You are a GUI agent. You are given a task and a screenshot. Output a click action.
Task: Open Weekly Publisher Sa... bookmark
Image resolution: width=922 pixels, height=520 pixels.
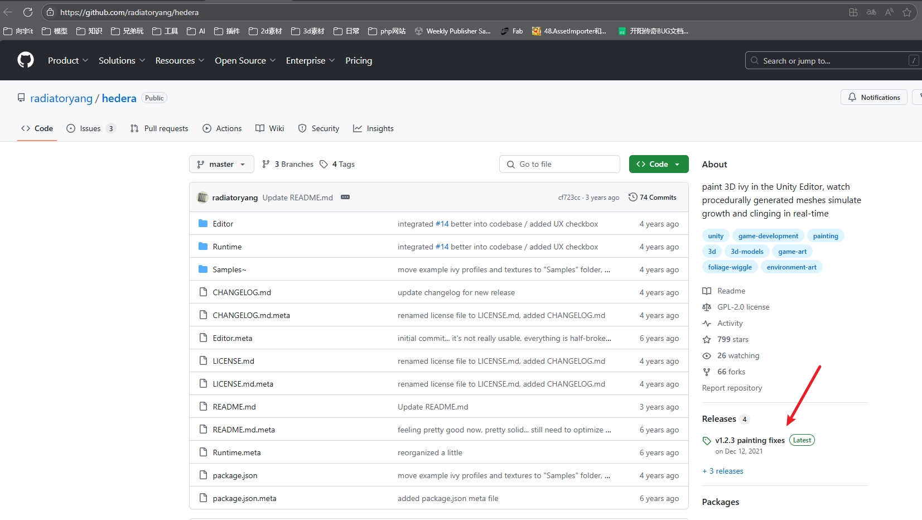coord(453,31)
